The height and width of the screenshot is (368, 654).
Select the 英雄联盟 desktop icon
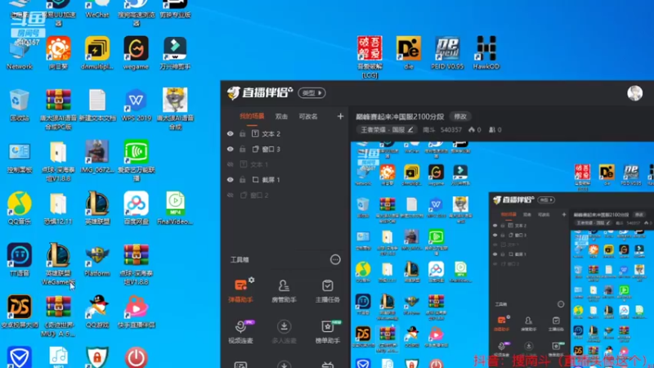pos(97,208)
